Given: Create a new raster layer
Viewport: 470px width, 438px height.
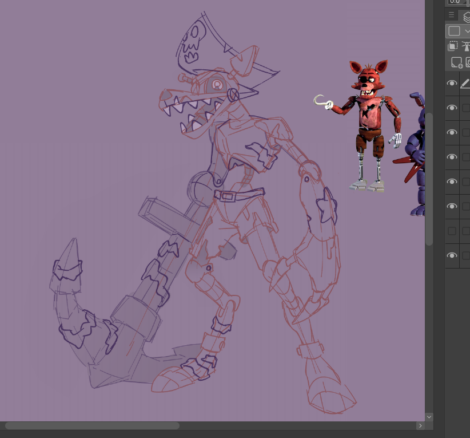Looking at the screenshot, I should [x=457, y=62].
